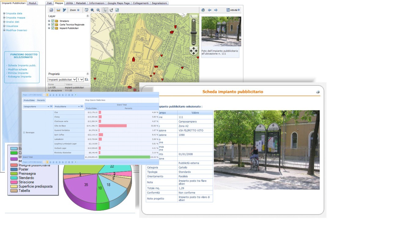This screenshot has width=397, height=244.
Task: Switch to the Dati tab
Action: 49,3
